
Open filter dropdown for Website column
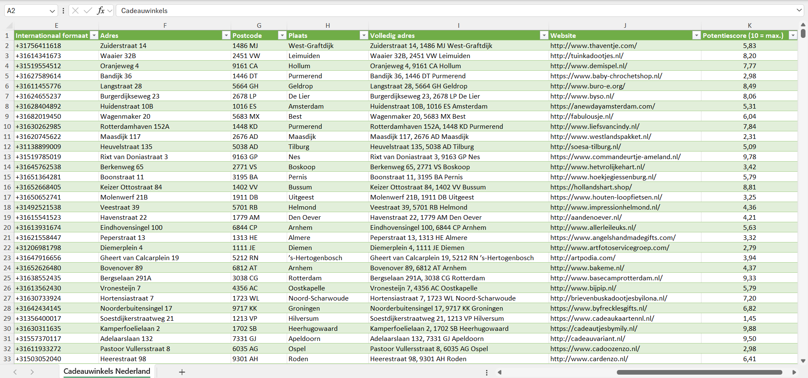pos(696,35)
